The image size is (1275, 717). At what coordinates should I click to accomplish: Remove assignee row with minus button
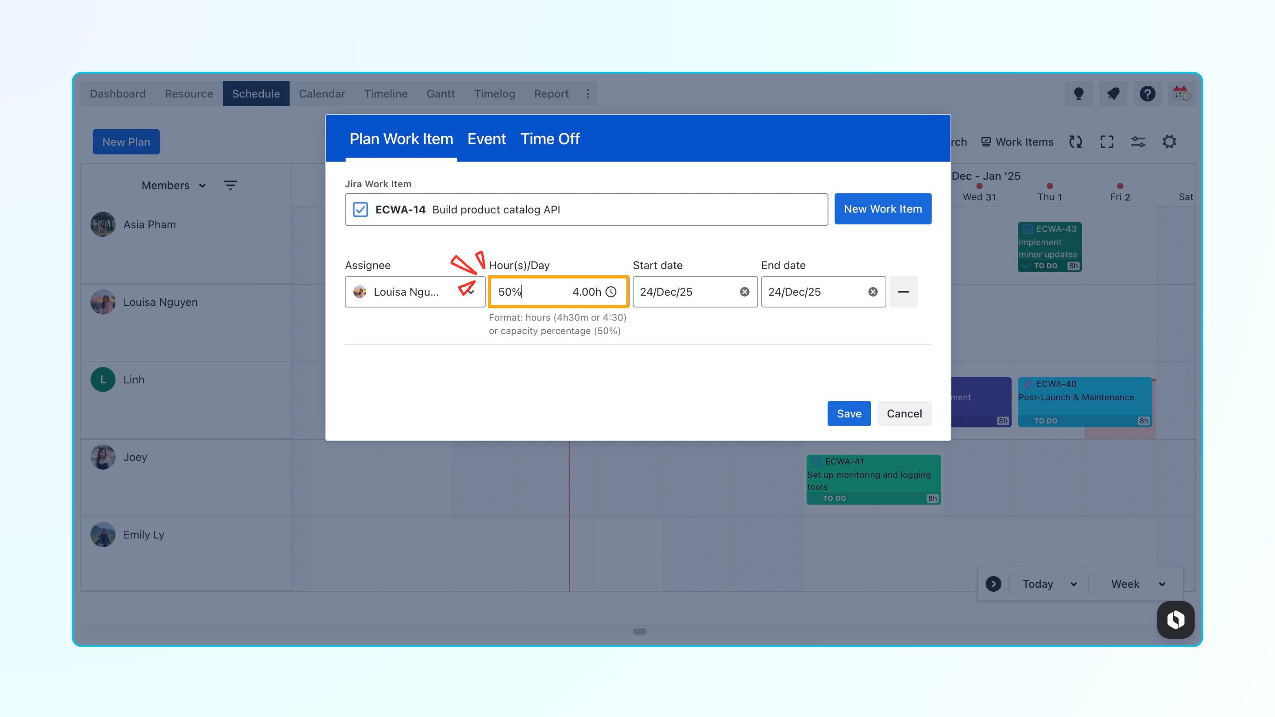(903, 292)
